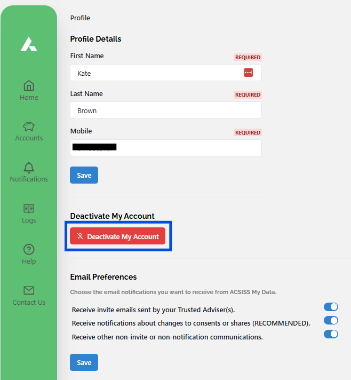Click the ACSISS logo in sidebar
This screenshot has height=380, width=351.
coord(29,44)
